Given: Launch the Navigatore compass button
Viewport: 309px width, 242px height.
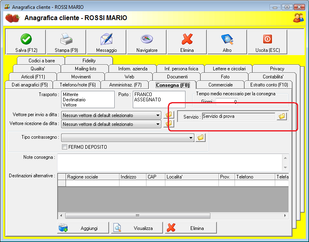Looking at the screenshot, I should pos(147,42).
